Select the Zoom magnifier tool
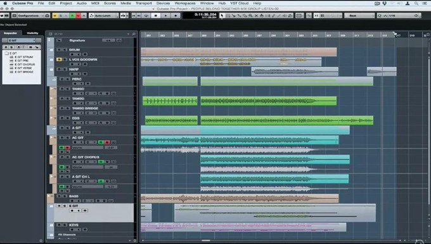Viewport: 431px width, 244px height. coord(251,16)
